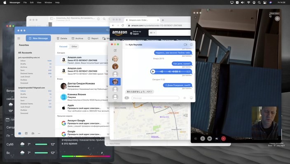Open the Amazon All departments dropdown

152,33
